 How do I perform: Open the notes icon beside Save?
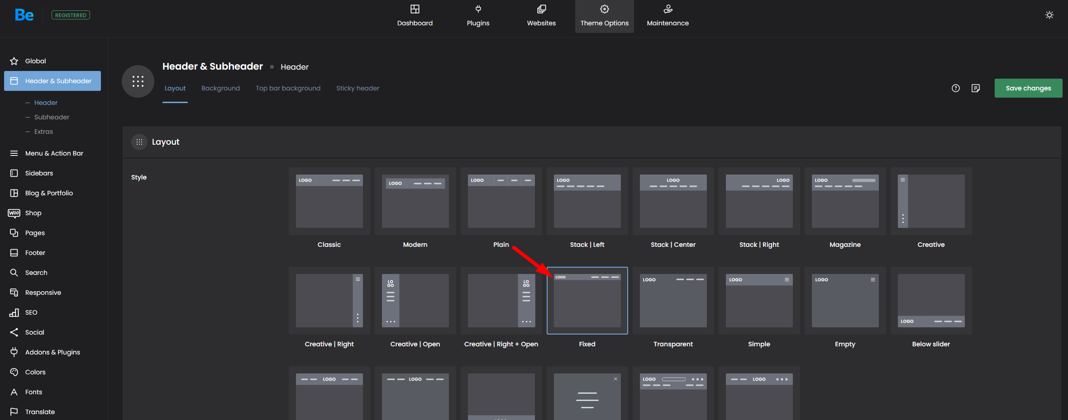[976, 88]
